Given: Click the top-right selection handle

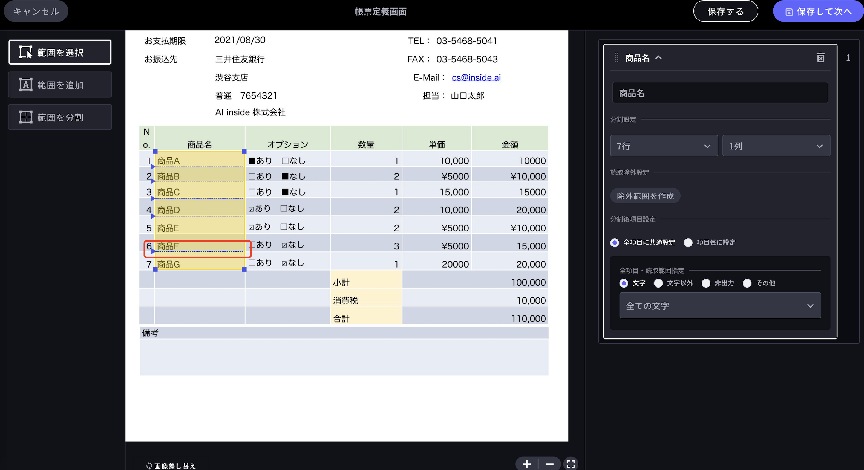Looking at the screenshot, I should coord(244,152).
